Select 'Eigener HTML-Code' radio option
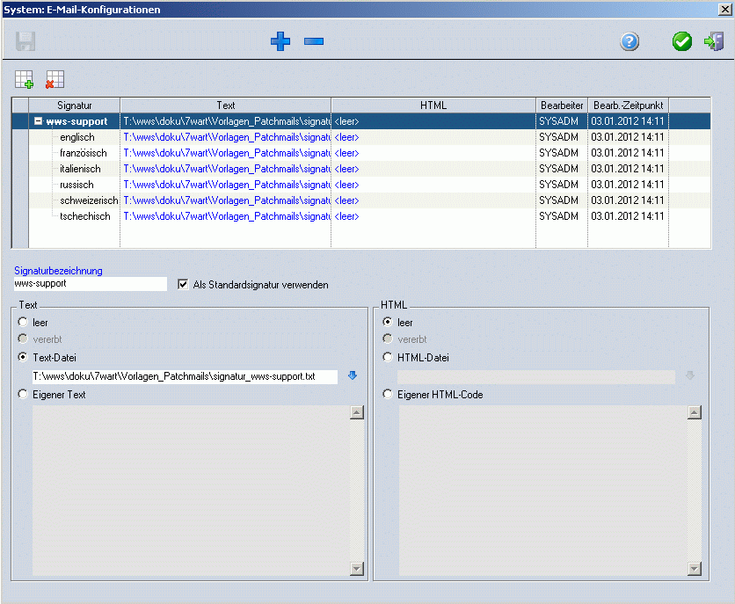 (388, 395)
